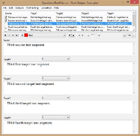Screen dimensions: 140x136
Task: Click the Target1 column header
Action: pos(42,13)
